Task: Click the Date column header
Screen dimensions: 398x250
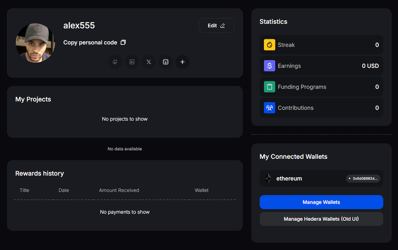Action: click(x=64, y=190)
